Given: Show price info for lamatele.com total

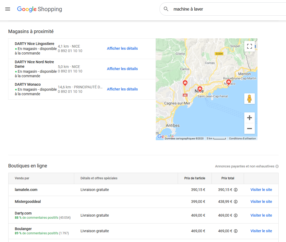Looking at the screenshot, I should click(236, 190).
